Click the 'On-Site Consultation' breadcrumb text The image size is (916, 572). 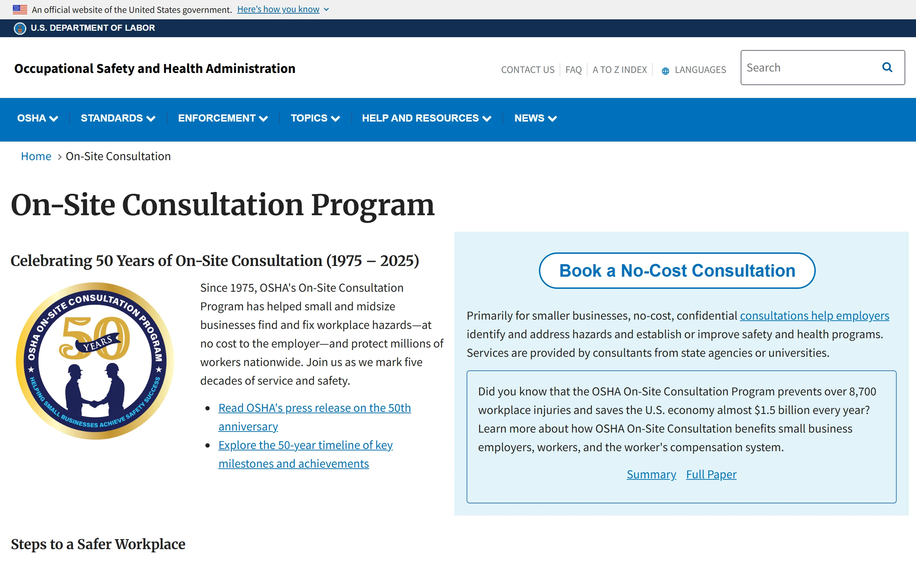(x=118, y=156)
